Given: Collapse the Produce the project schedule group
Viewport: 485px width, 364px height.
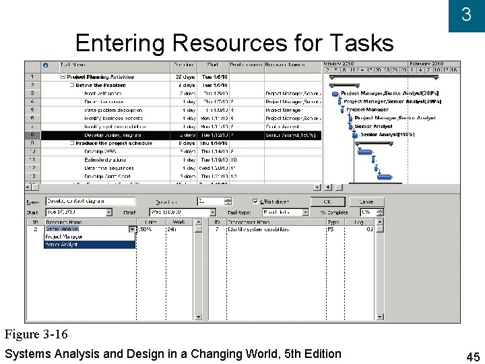Looking at the screenshot, I should tap(72, 143).
